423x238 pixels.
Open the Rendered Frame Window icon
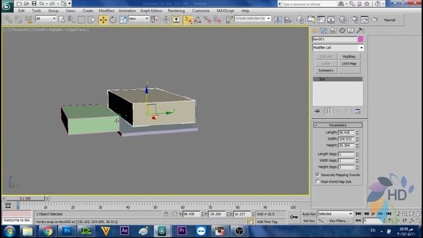(x=365, y=20)
